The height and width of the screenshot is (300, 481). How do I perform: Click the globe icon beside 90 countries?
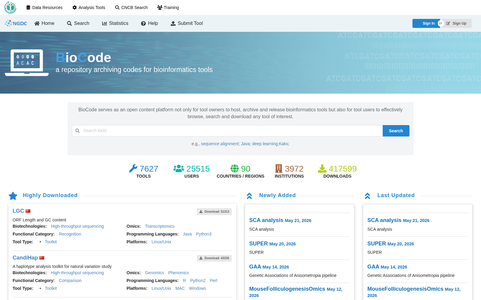point(234,169)
